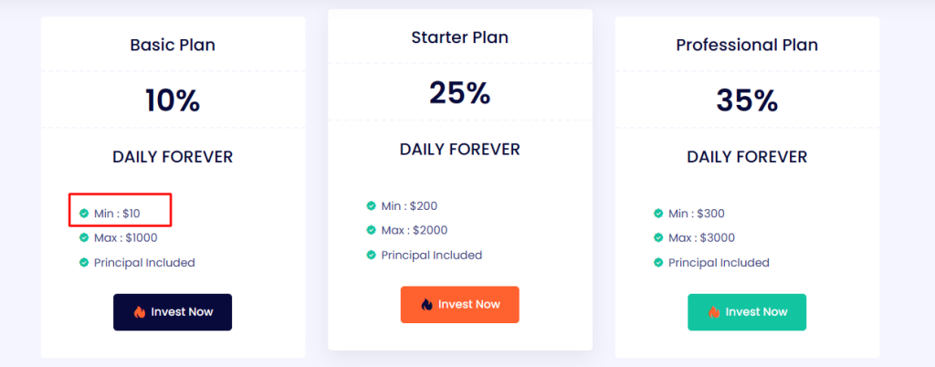Select the Professional Plan heading
This screenshot has width=935, height=367.
point(747,46)
